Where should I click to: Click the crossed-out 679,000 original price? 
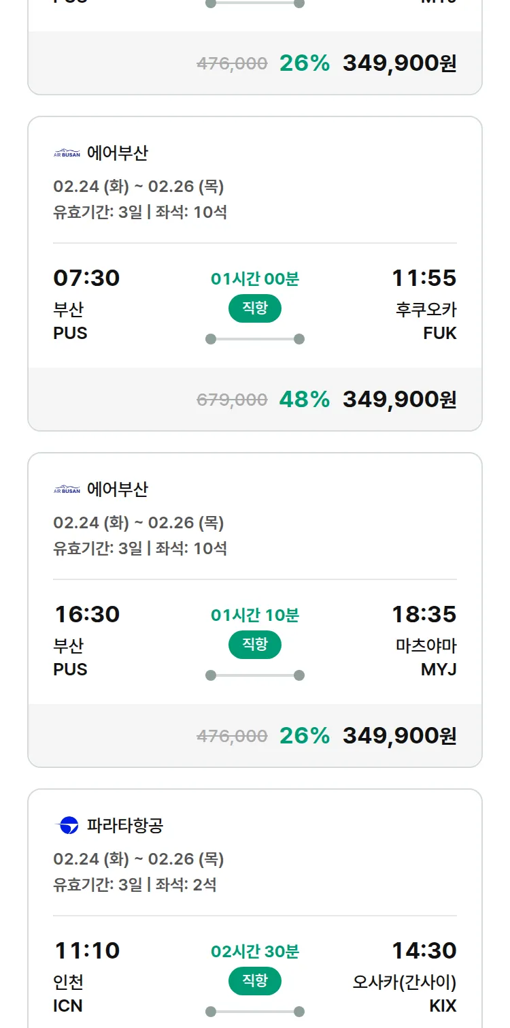[232, 400]
